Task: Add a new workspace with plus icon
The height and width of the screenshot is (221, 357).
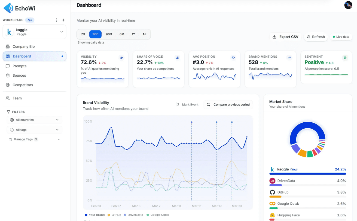Action: (x=63, y=20)
